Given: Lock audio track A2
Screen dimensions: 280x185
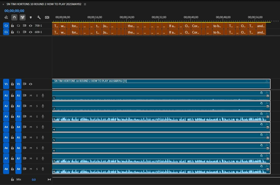Looking at the screenshot, I should pos(12,106).
